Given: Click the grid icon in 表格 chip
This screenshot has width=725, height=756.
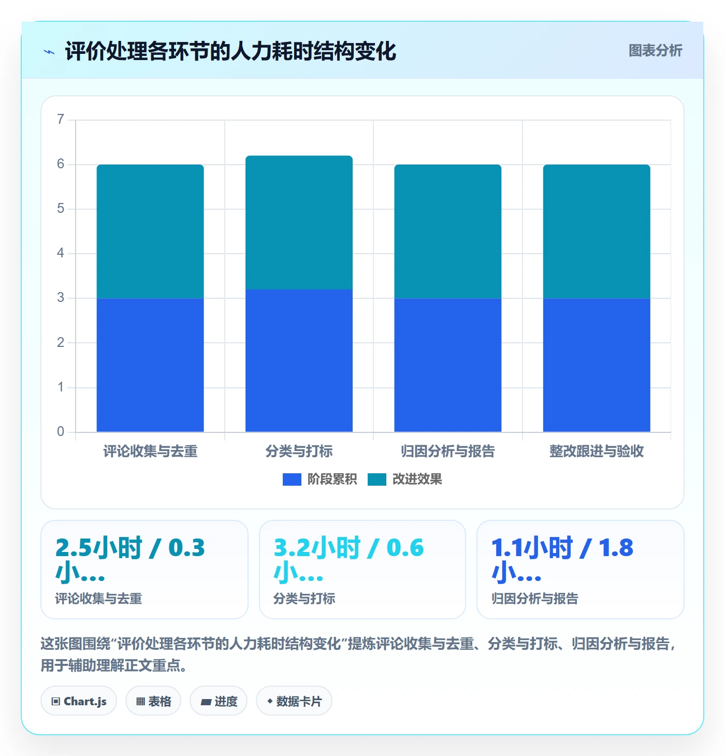Looking at the screenshot, I should click(x=140, y=702).
